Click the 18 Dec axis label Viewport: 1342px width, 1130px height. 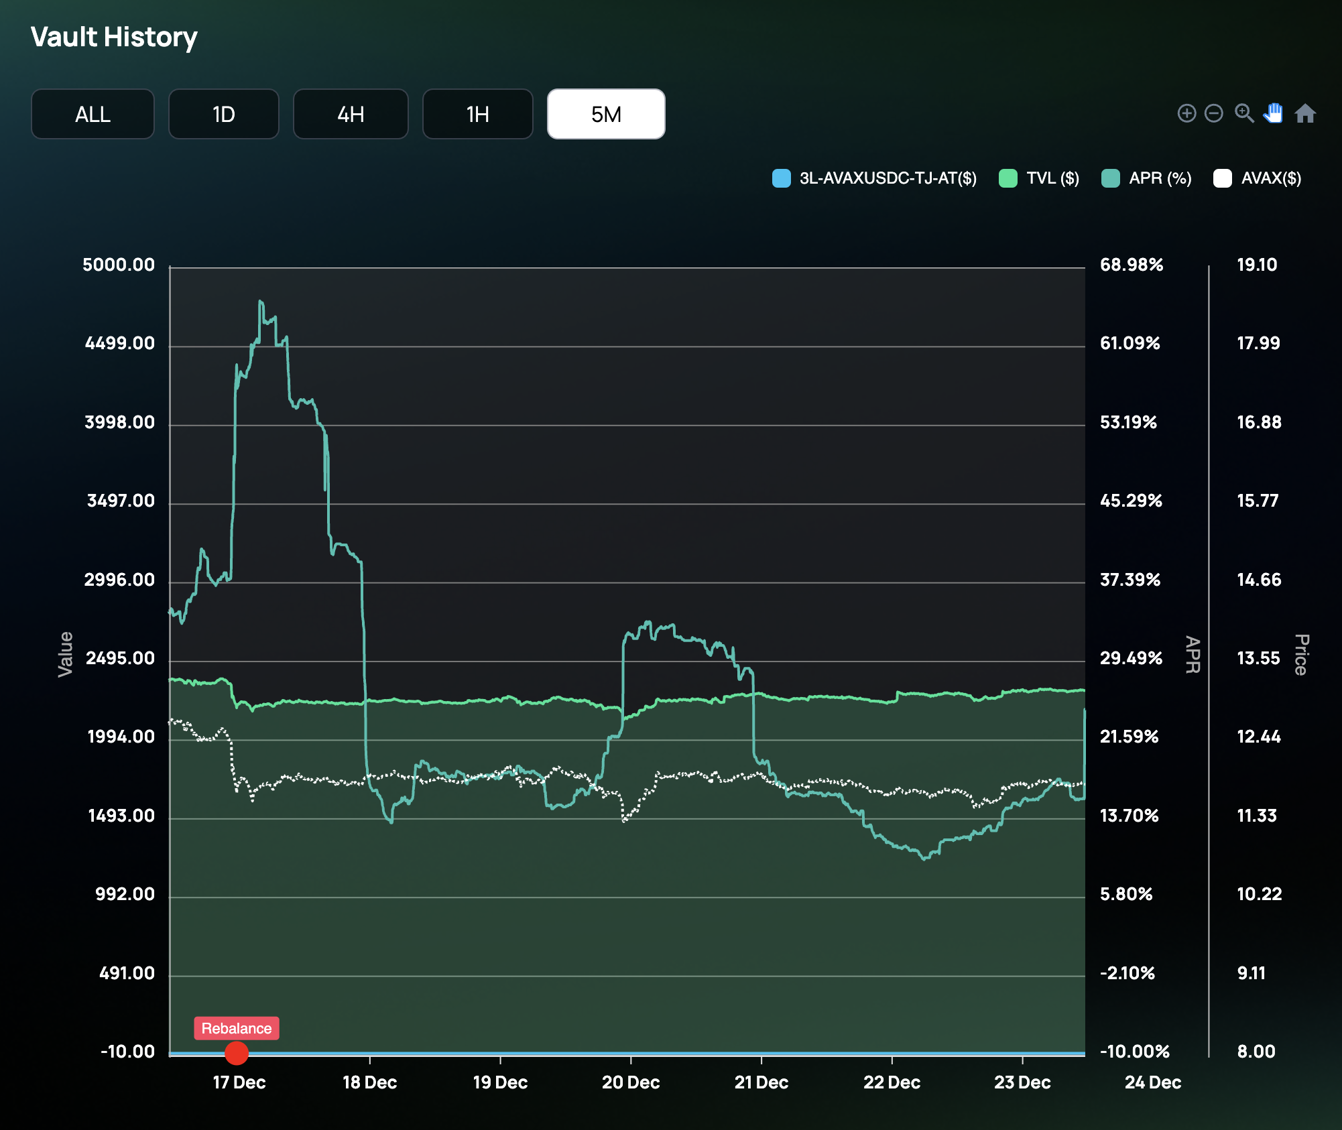(369, 1082)
